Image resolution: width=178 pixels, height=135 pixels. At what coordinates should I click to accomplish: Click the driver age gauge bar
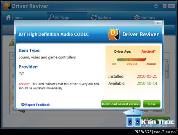[131, 60]
